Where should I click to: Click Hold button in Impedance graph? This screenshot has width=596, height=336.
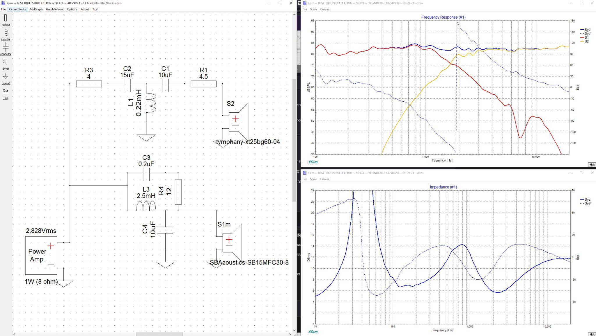(592, 334)
